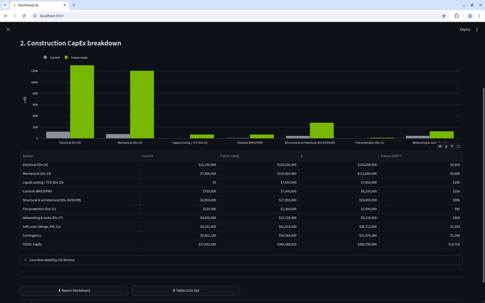Select the Fire protection (Div 21) cell
Image resolution: width=485 pixels, height=303 pixels.
80,209
